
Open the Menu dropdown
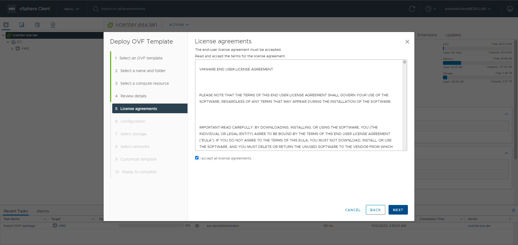(x=71, y=9)
